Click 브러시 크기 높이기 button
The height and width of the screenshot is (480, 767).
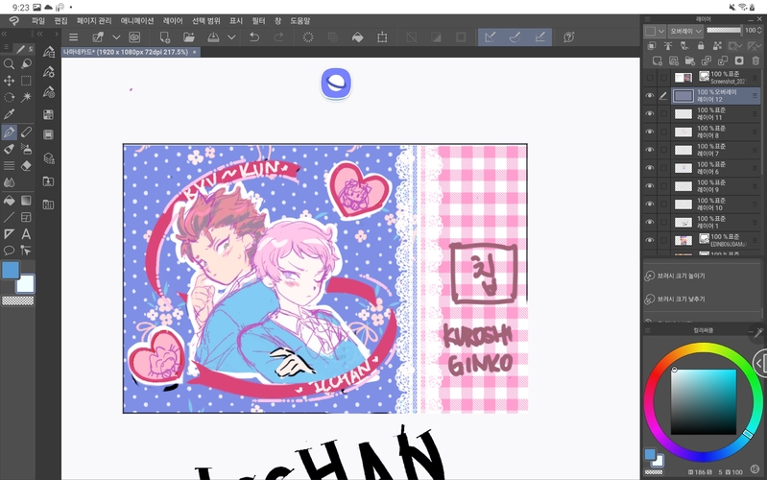(x=676, y=276)
